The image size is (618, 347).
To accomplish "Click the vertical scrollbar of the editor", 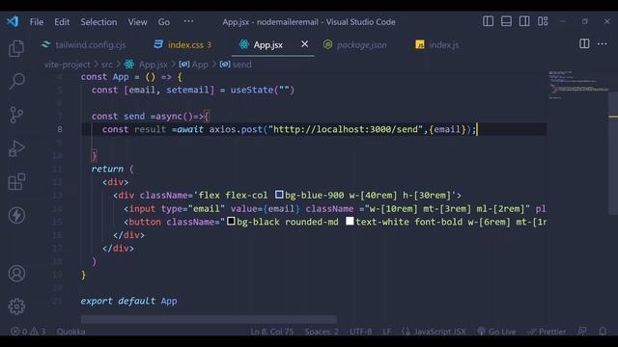I will [613, 153].
